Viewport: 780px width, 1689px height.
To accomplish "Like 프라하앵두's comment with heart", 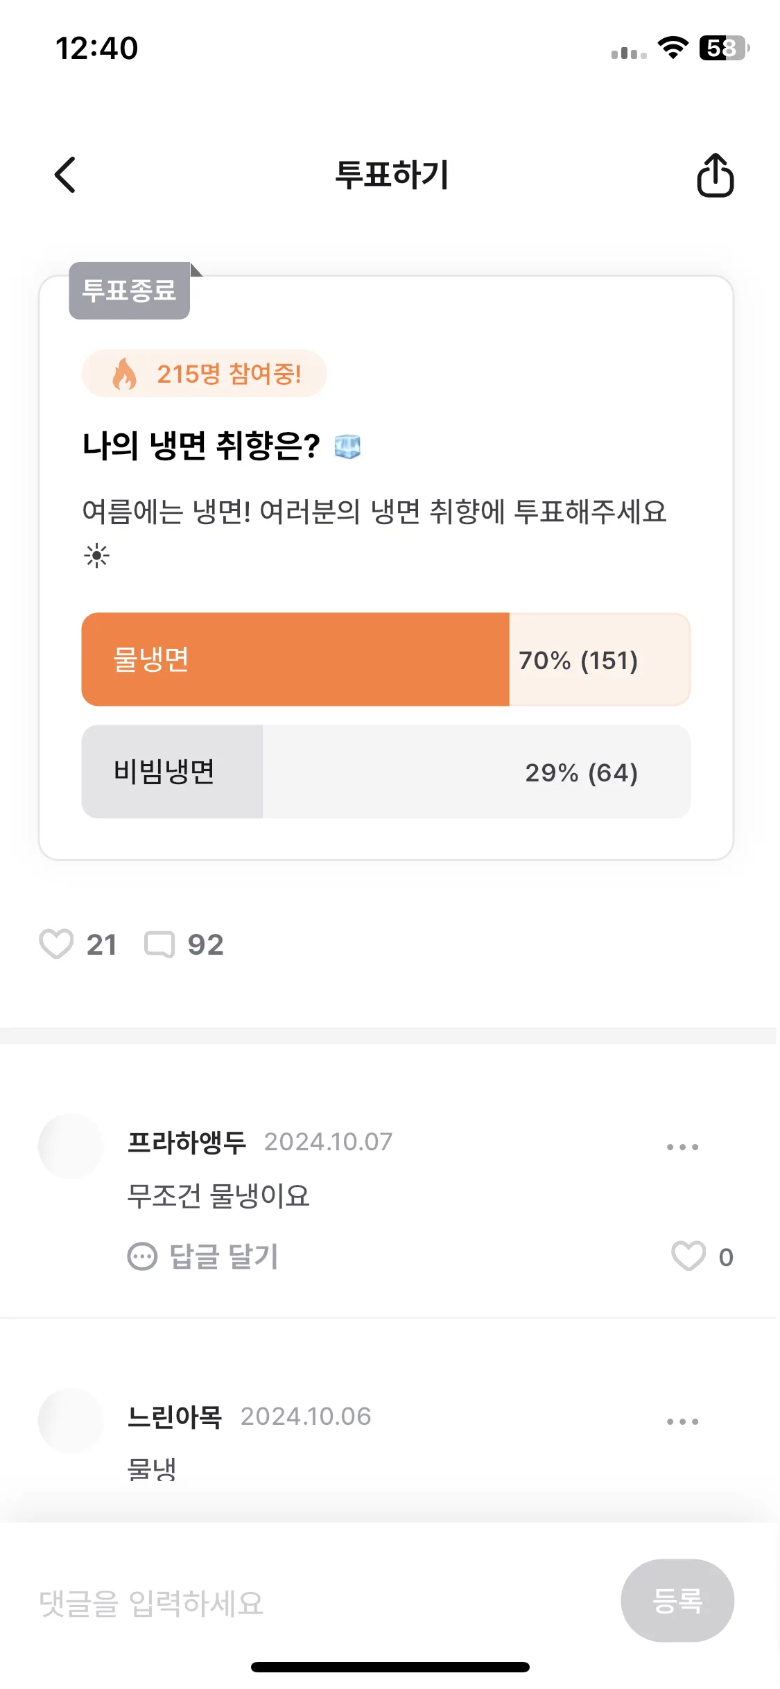I will (x=688, y=1256).
